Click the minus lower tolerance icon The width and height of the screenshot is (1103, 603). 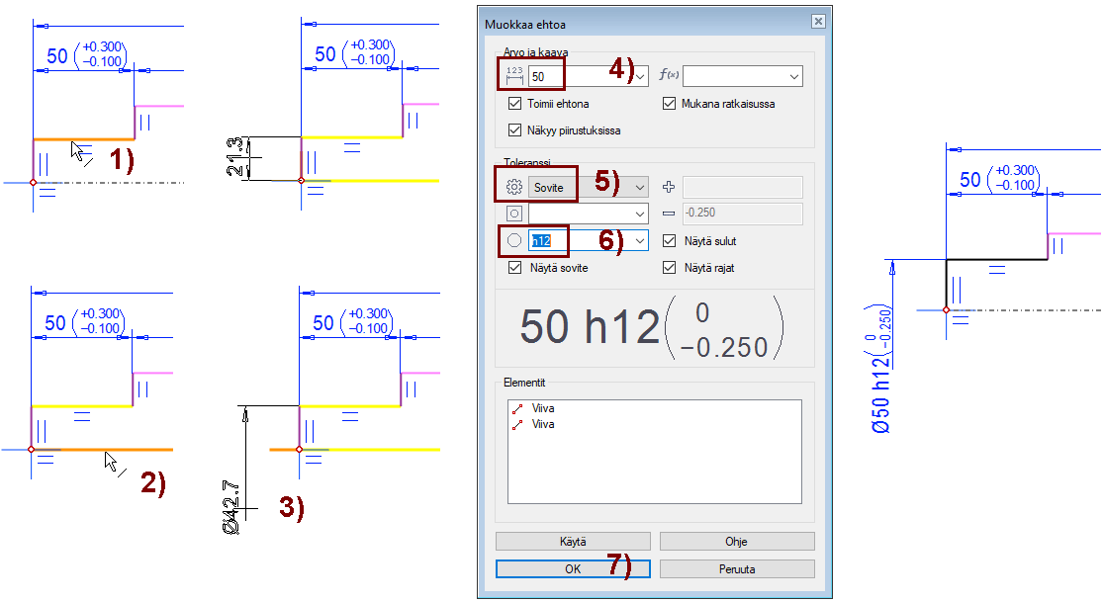669,214
